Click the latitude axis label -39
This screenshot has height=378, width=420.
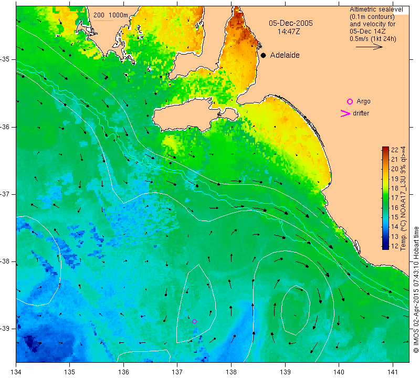5,329
